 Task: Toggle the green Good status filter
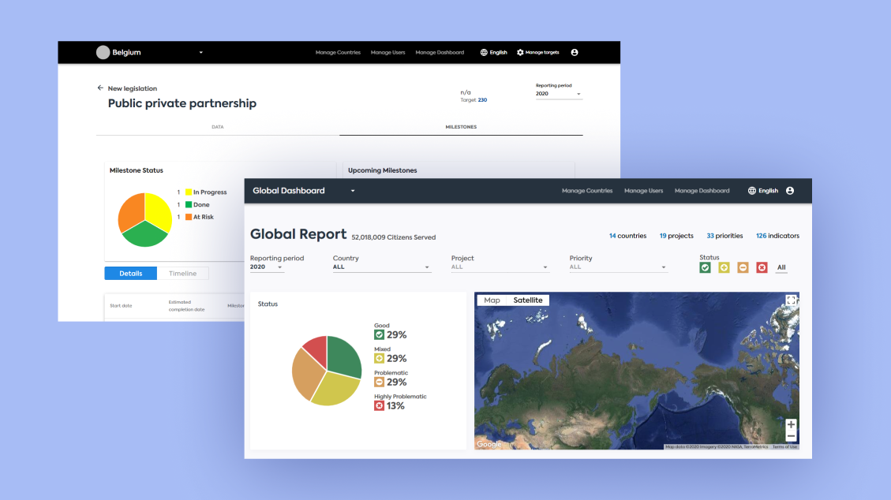(705, 267)
